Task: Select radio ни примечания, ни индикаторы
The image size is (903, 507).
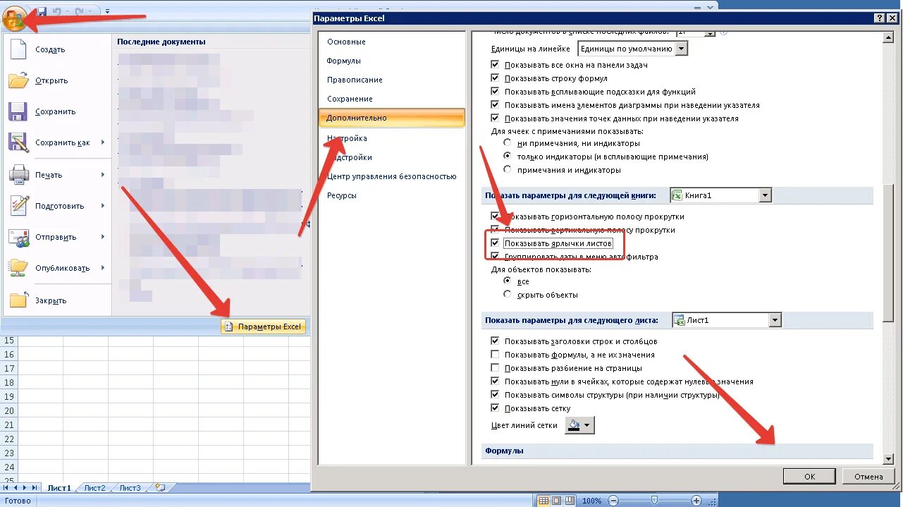Action: 508,143
